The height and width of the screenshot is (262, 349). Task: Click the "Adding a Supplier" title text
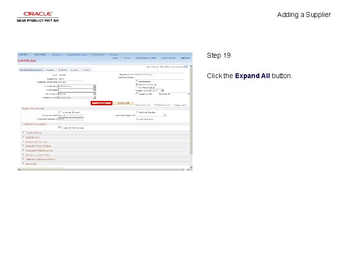click(304, 15)
